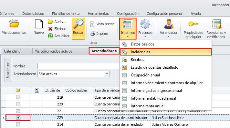The width and height of the screenshot is (230, 128).
Task: Select the Julian Sanchez Llibre cell
Action: point(190,118)
